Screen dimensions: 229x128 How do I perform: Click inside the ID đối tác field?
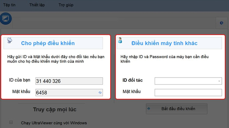[186, 81]
